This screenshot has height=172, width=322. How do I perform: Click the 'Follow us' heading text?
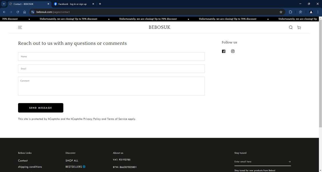pyautogui.click(x=229, y=42)
